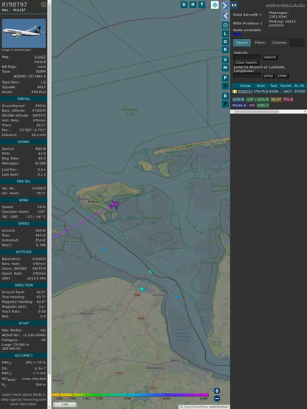Zoom in the map with plus icon
This screenshot has height=409, width=307.
point(217,391)
